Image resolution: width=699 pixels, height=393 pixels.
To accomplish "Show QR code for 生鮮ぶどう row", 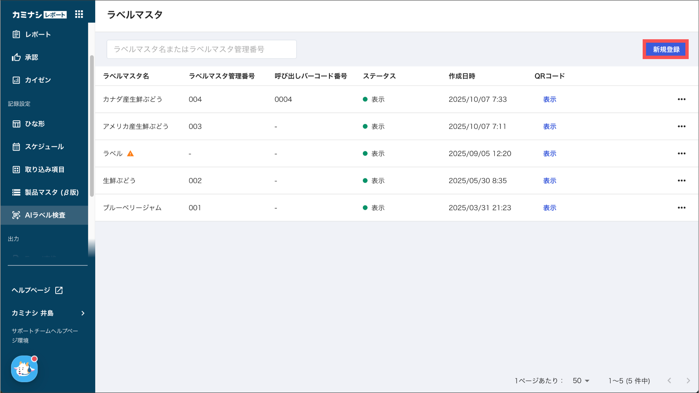I will 550,181.
